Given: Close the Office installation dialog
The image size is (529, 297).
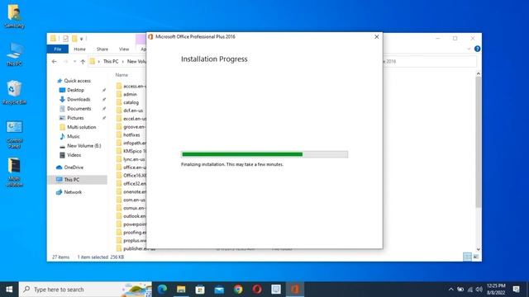Looking at the screenshot, I should (x=377, y=36).
